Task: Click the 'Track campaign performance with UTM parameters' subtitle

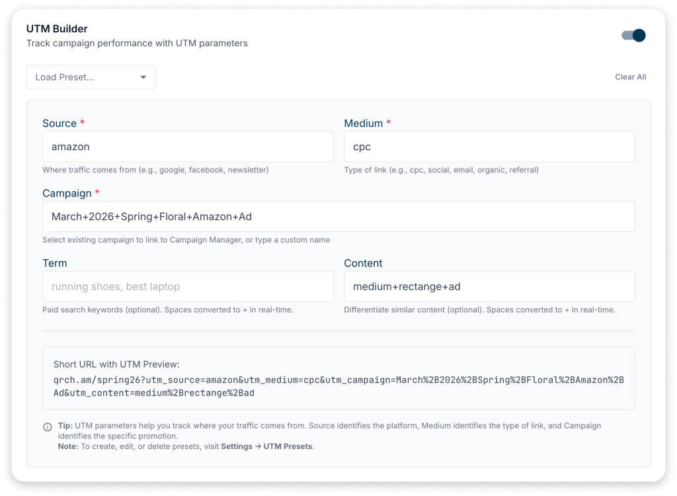Action: pyautogui.click(x=137, y=43)
